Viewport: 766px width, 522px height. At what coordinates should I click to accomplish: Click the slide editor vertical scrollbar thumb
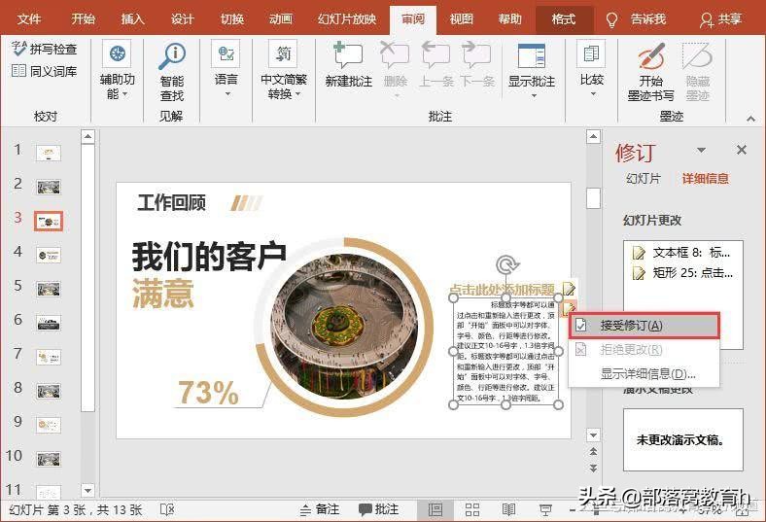[x=593, y=197]
